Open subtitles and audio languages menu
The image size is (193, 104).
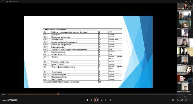173,100
